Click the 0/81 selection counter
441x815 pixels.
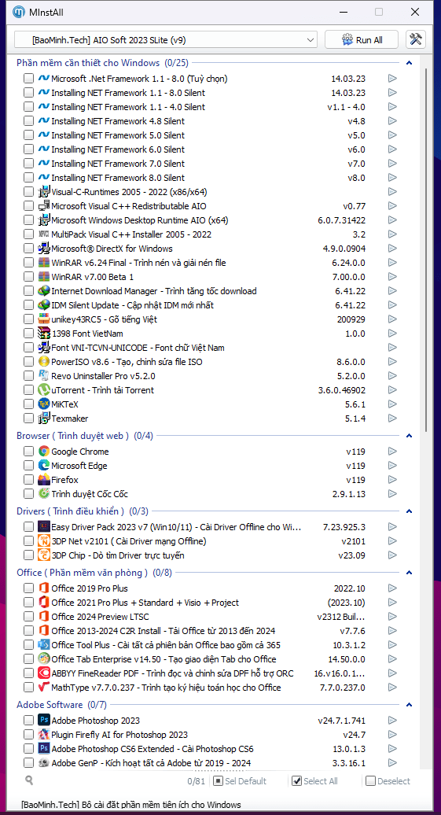pos(196,780)
